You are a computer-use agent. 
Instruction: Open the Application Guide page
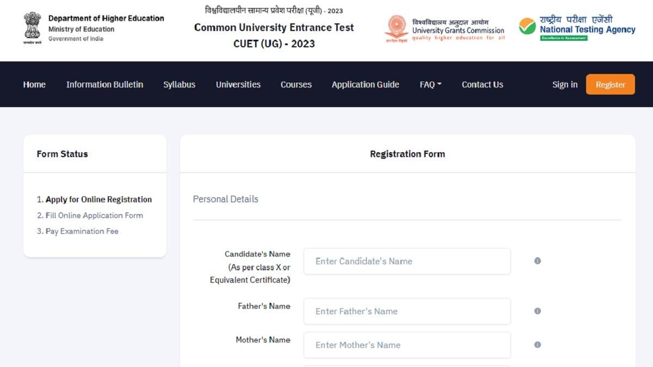click(x=365, y=84)
